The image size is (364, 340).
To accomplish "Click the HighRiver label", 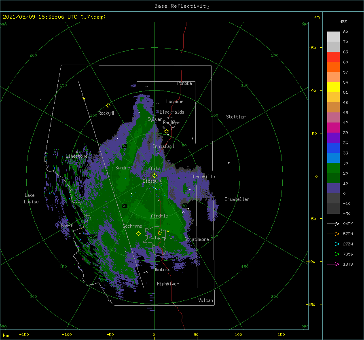I will pos(167,284).
